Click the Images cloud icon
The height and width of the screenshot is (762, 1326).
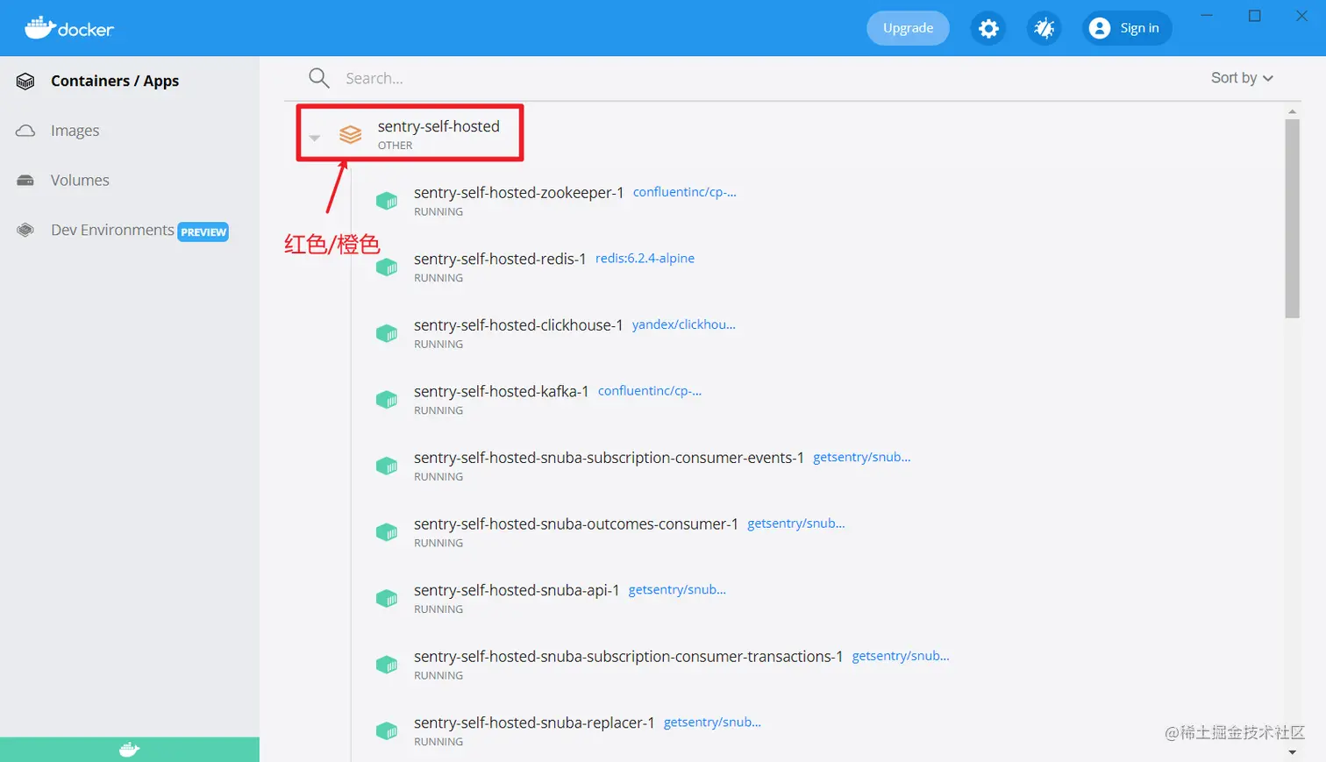coord(25,131)
